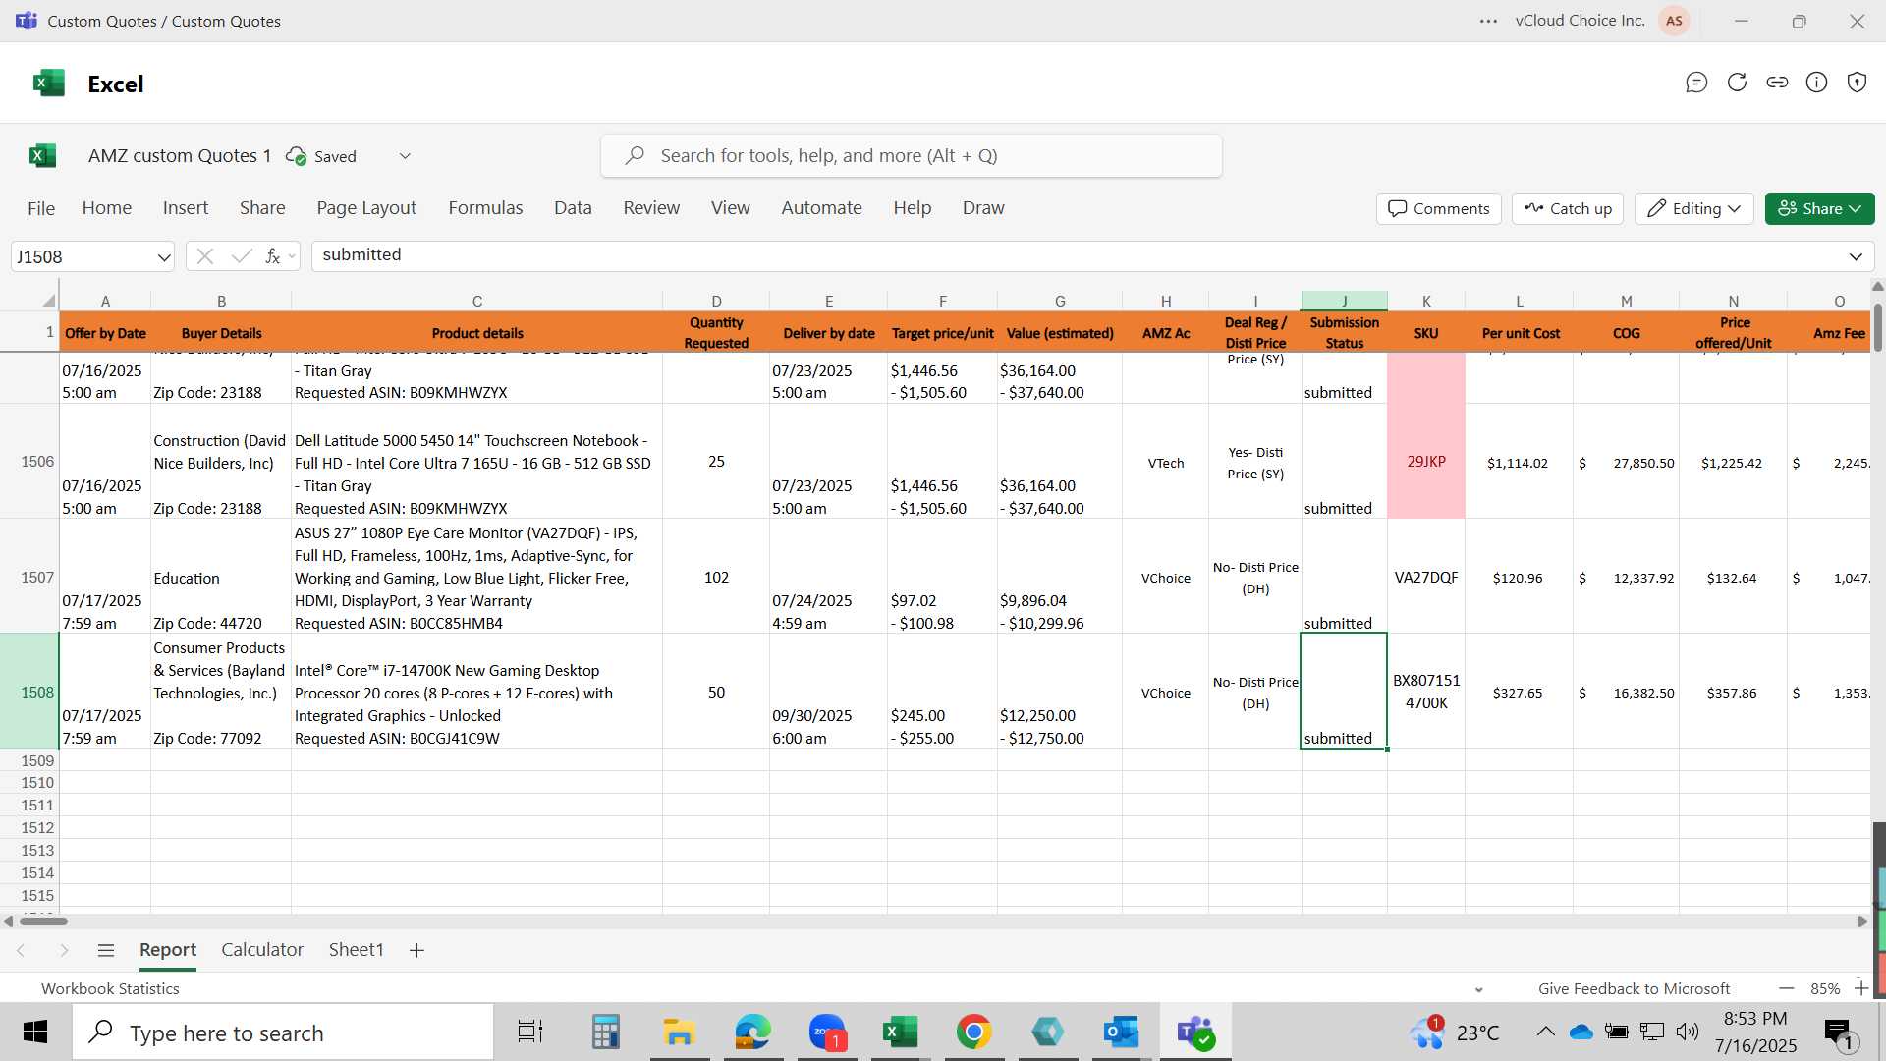The height and width of the screenshot is (1061, 1886).
Task: Go to next sheet arrow
Action: pyautogui.click(x=64, y=950)
